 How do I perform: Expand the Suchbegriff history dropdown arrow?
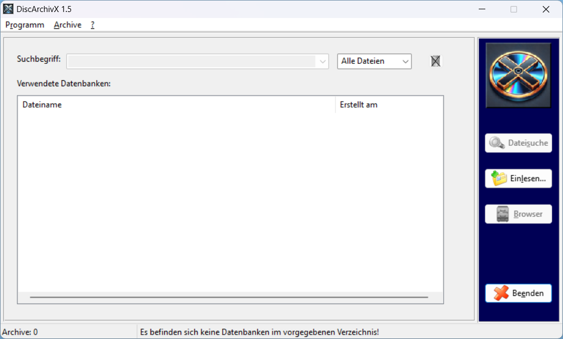pyautogui.click(x=322, y=61)
